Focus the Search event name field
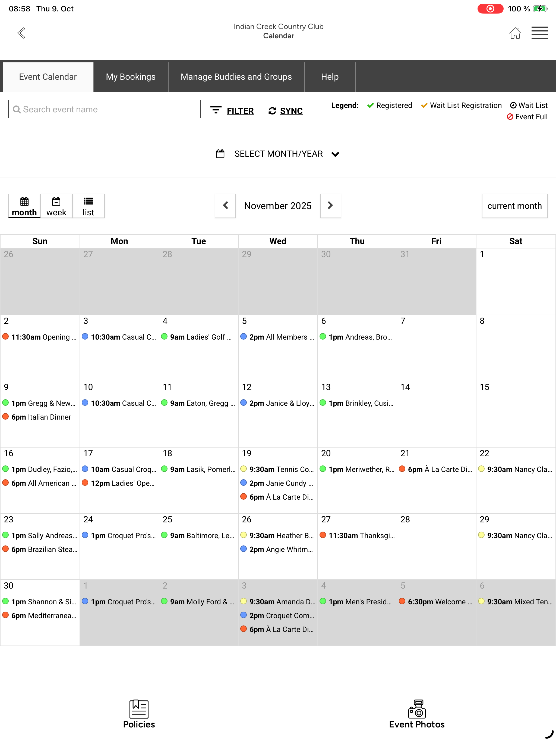The height and width of the screenshot is (741, 556). [x=104, y=109]
